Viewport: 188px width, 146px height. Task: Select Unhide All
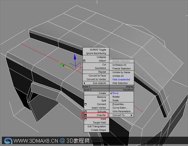coord(118,76)
